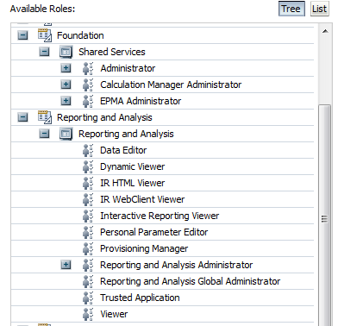Viewport: 338px width, 326px height.
Task: Select the Viewer role text
Action: point(114,314)
